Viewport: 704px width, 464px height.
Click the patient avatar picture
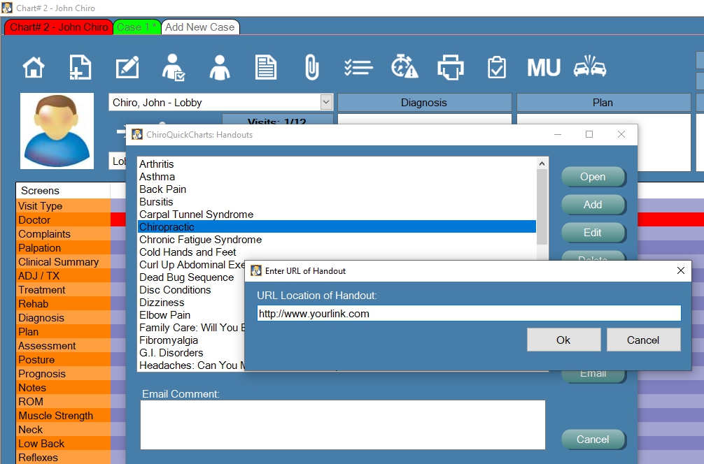click(57, 131)
